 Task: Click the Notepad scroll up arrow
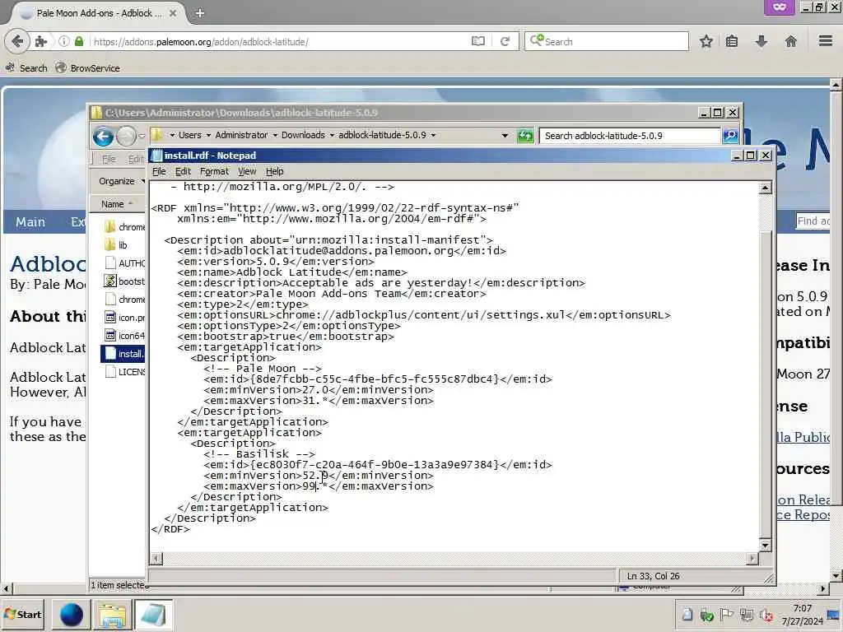[x=765, y=188]
